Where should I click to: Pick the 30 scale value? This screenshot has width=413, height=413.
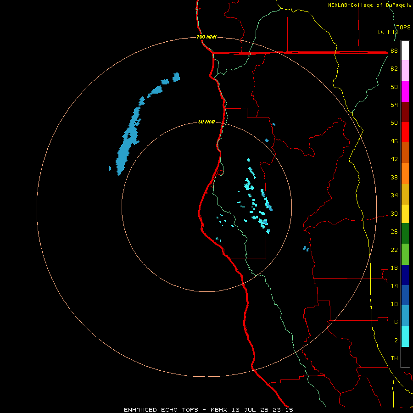(394, 213)
